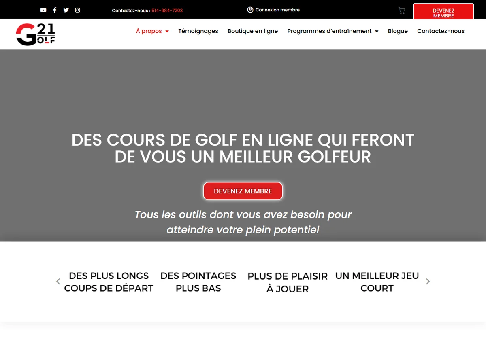Image resolution: width=486 pixels, height=337 pixels.
Task: Click the user icon beside Connexion membre
Action: pos(250,10)
